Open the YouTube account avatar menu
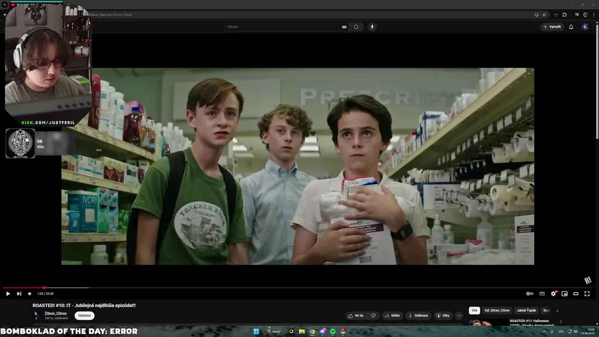Screen dimensions: 599x337 (x=584, y=27)
